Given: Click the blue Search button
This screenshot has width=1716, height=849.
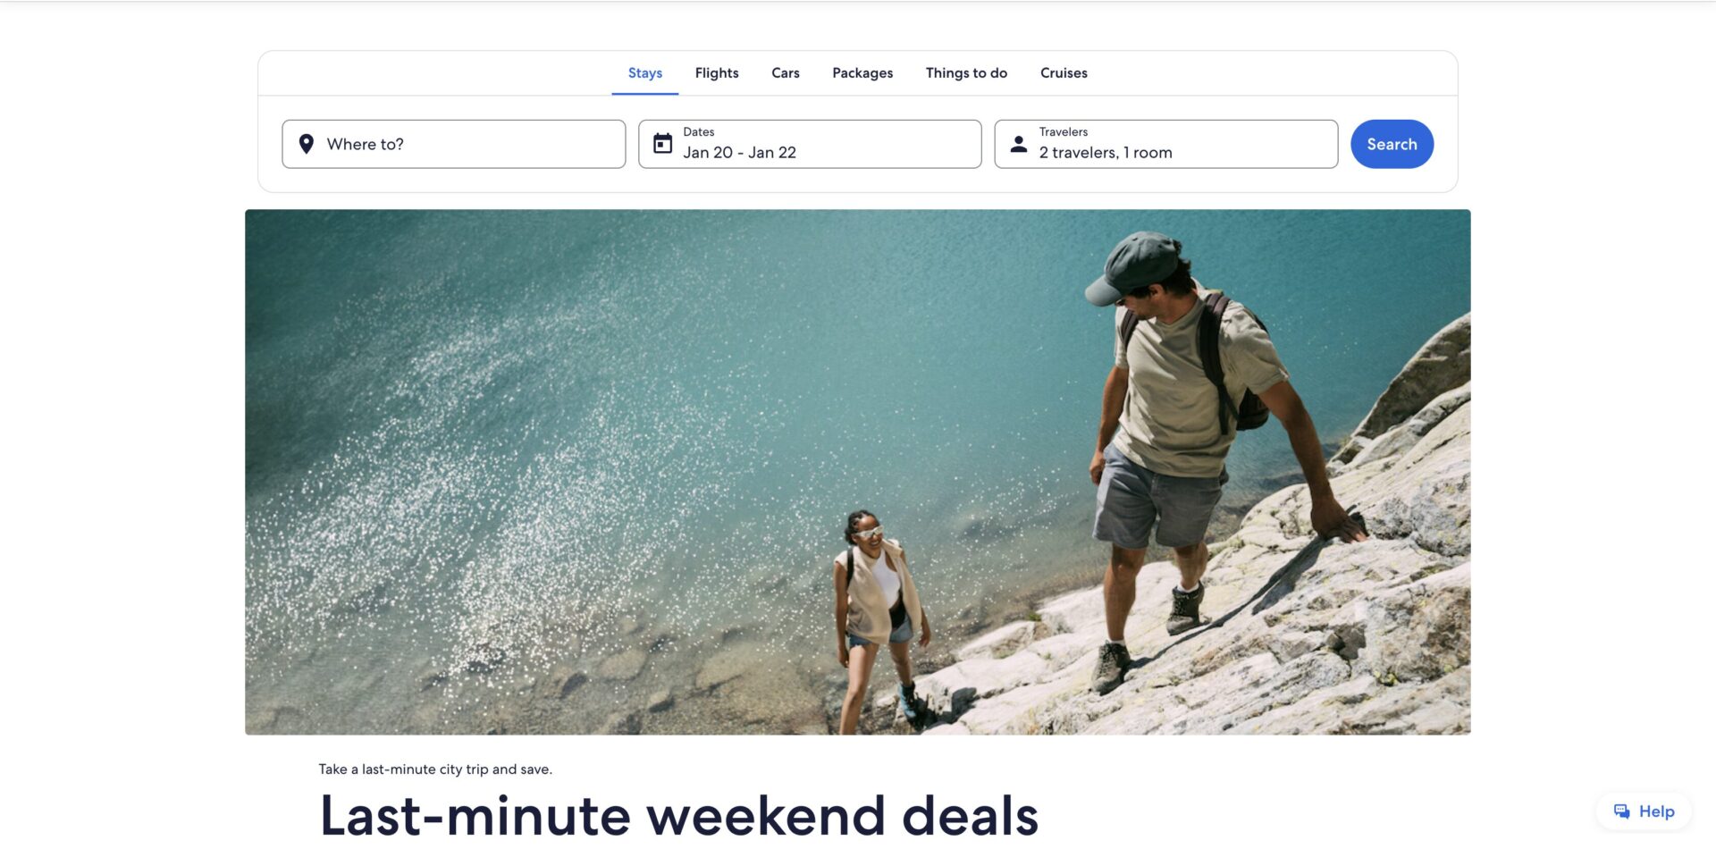Looking at the screenshot, I should [1392, 144].
